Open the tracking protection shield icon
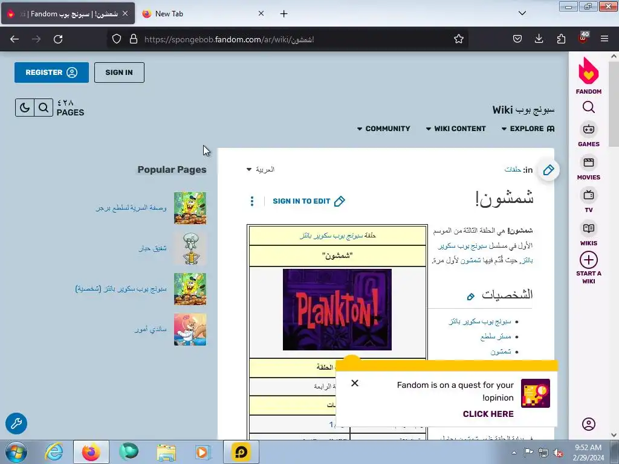Viewport: 619px width, 464px height. coord(117,39)
